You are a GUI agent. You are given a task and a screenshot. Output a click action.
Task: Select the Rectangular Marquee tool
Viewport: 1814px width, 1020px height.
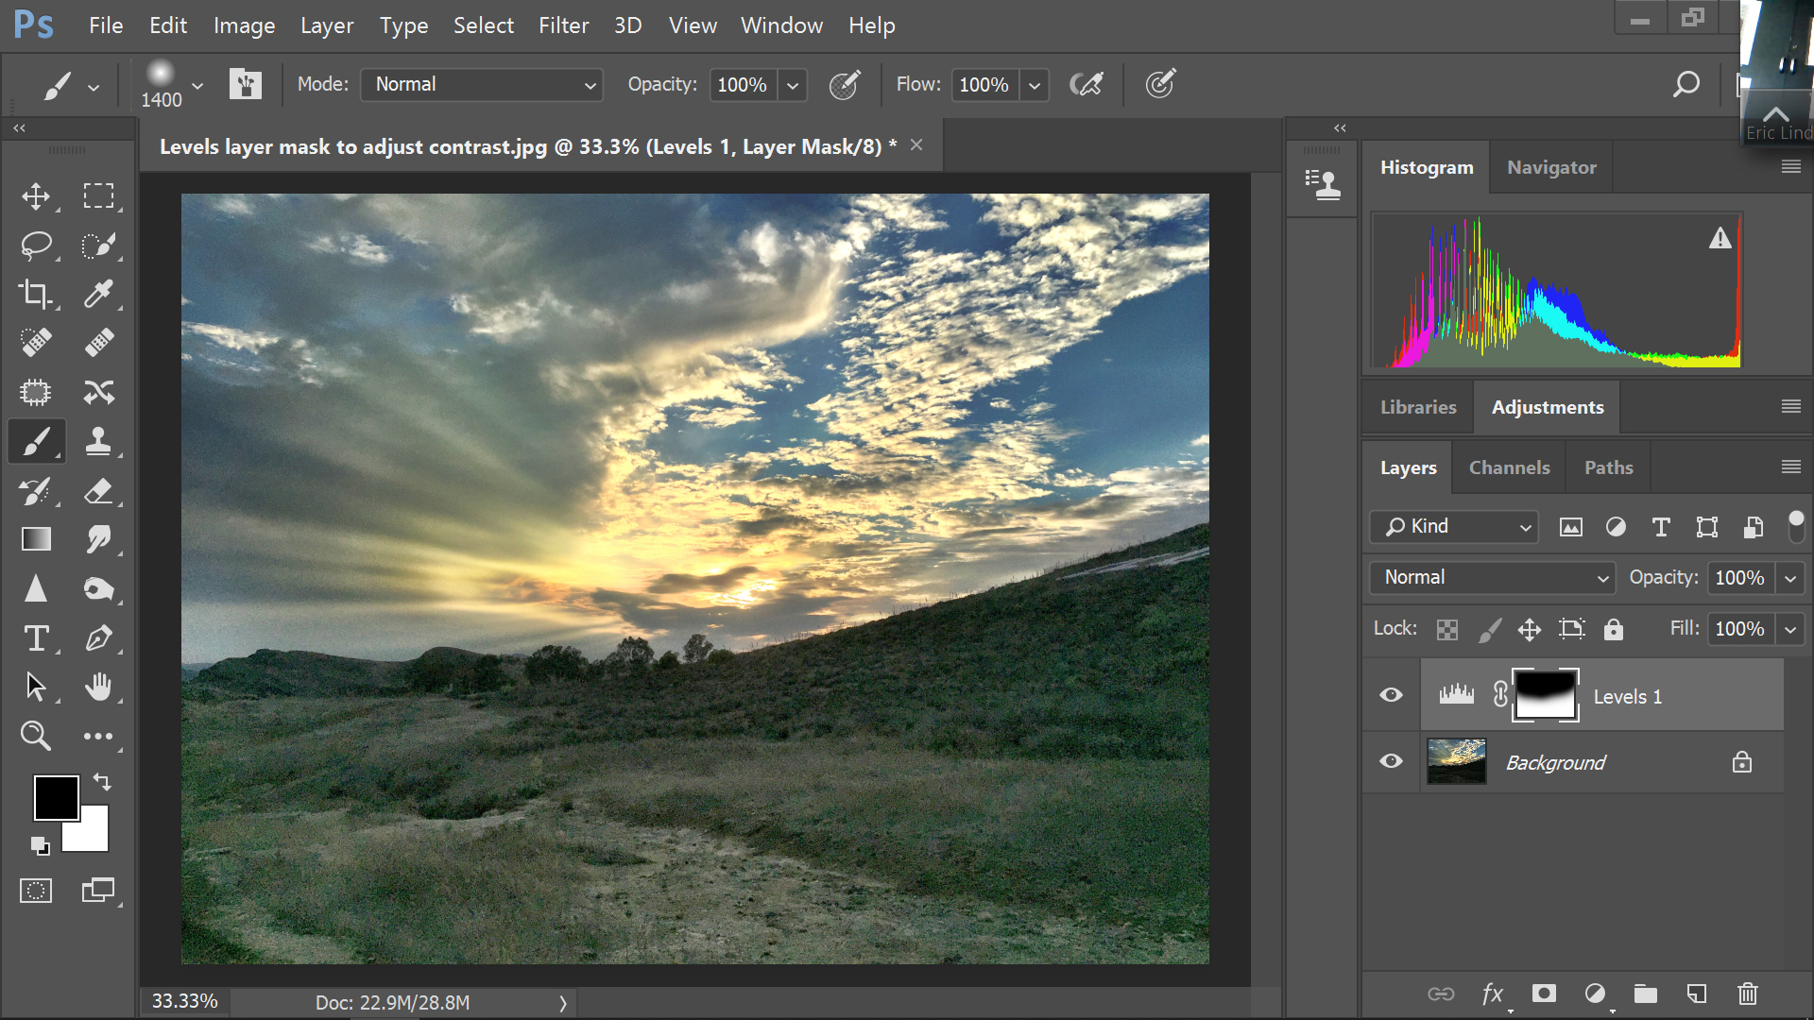pos(98,196)
